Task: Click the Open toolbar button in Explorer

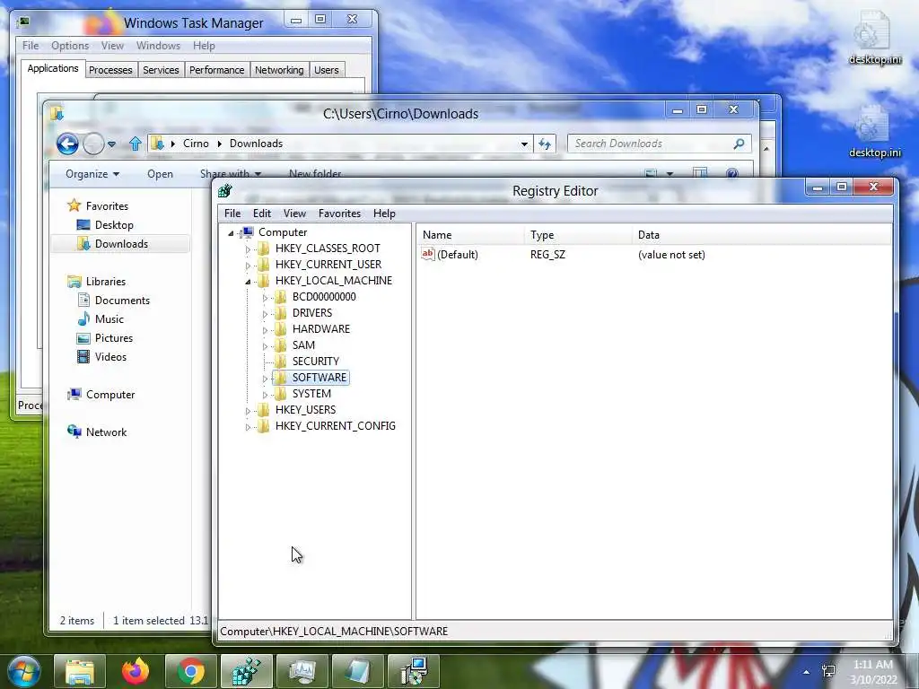Action: pos(160,174)
